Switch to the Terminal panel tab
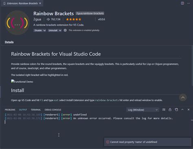The width and height of the screenshot is (193, 149). (x=36, y=110)
